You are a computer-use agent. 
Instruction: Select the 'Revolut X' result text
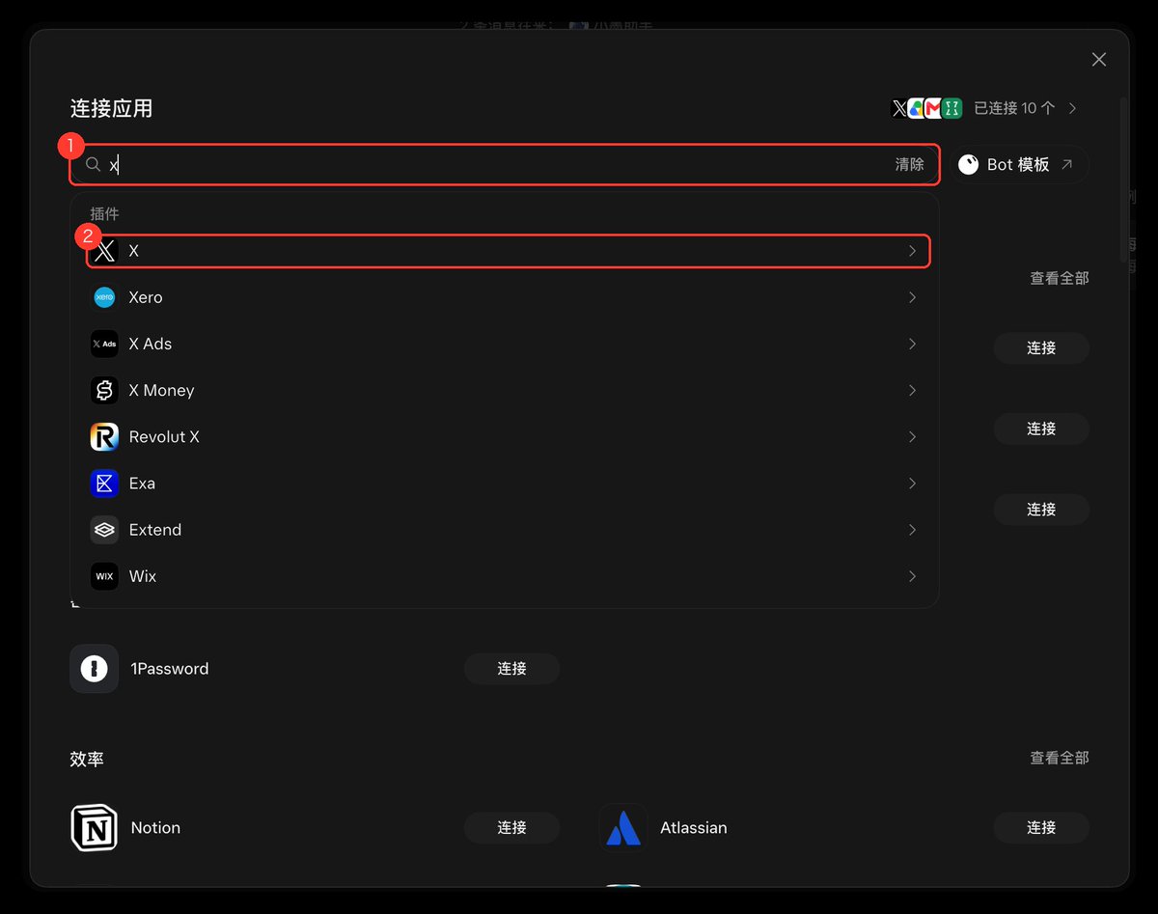(164, 436)
